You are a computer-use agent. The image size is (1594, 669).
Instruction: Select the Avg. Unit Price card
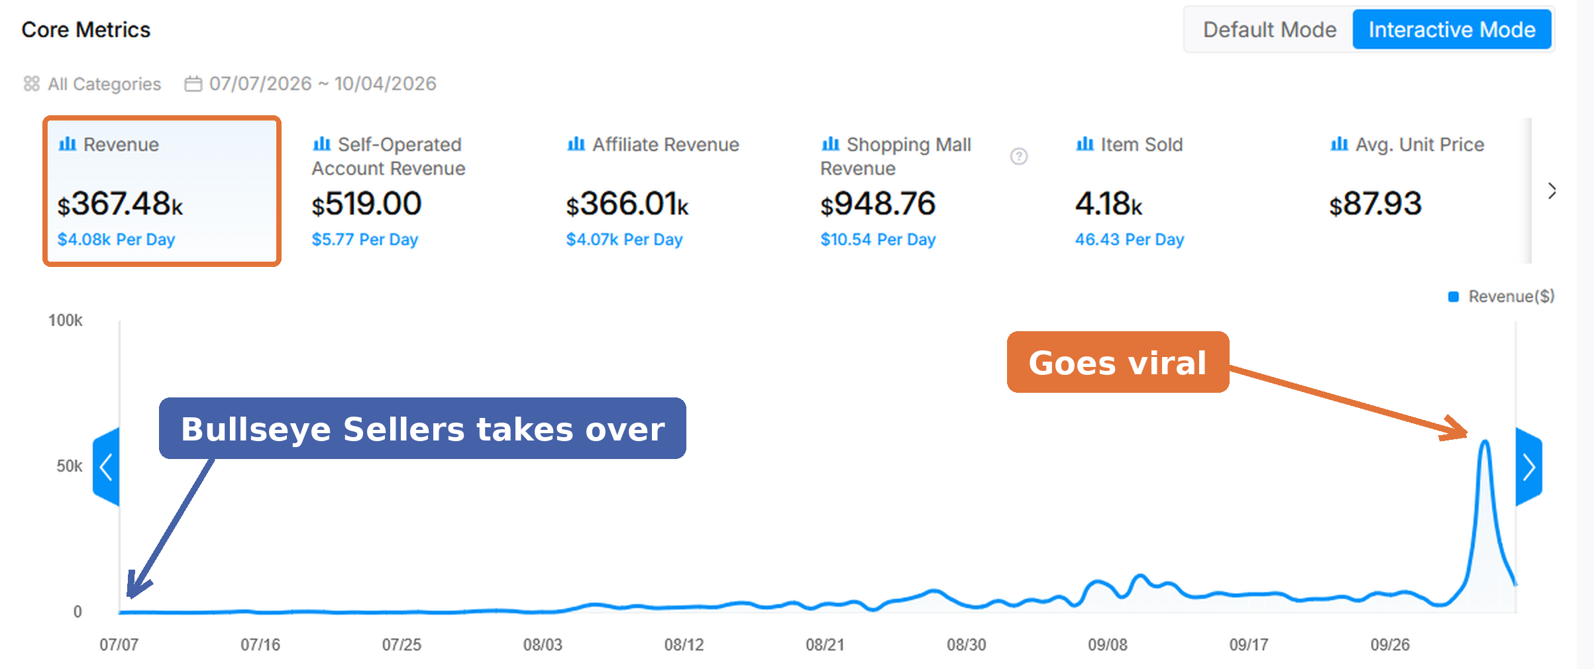[x=1424, y=191]
